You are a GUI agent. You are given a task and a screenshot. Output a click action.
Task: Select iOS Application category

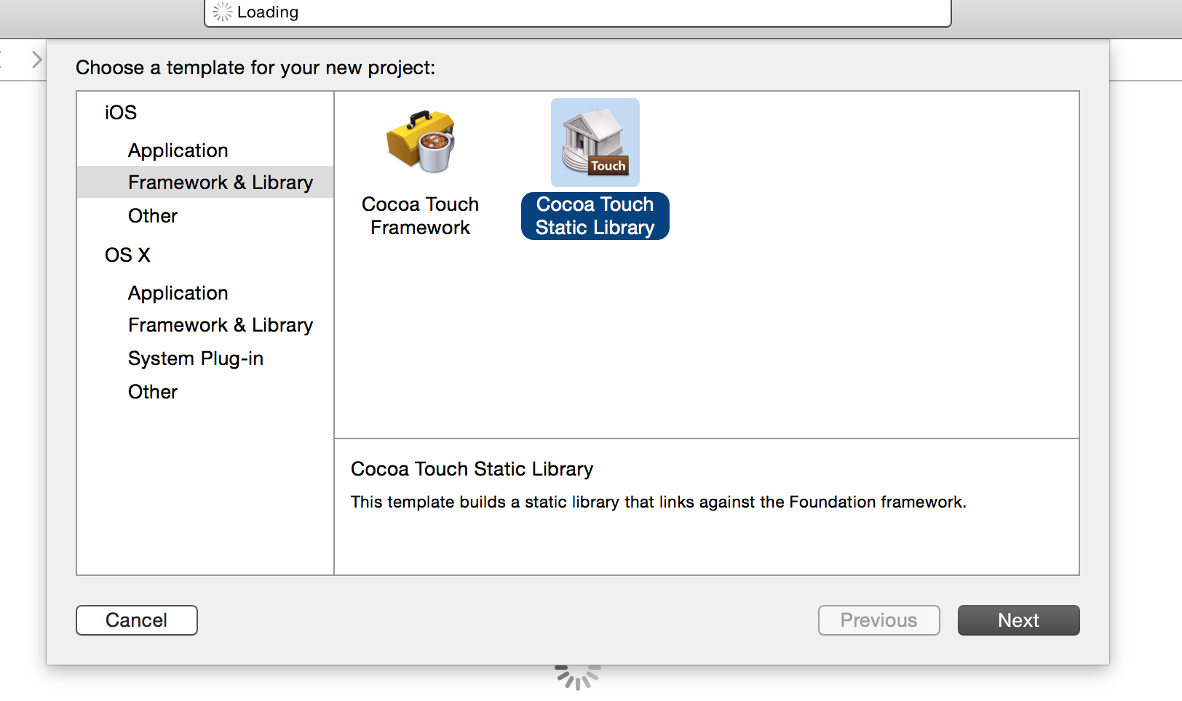pos(178,151)
